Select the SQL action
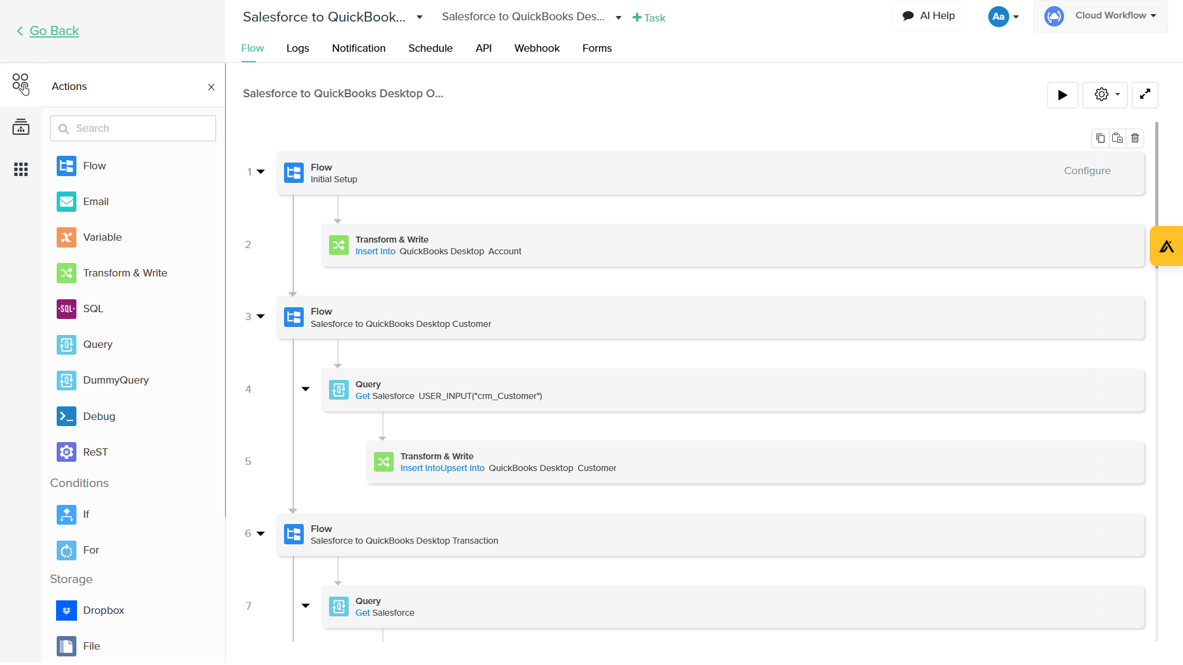 pyautogui.click(x=92, y=308)
